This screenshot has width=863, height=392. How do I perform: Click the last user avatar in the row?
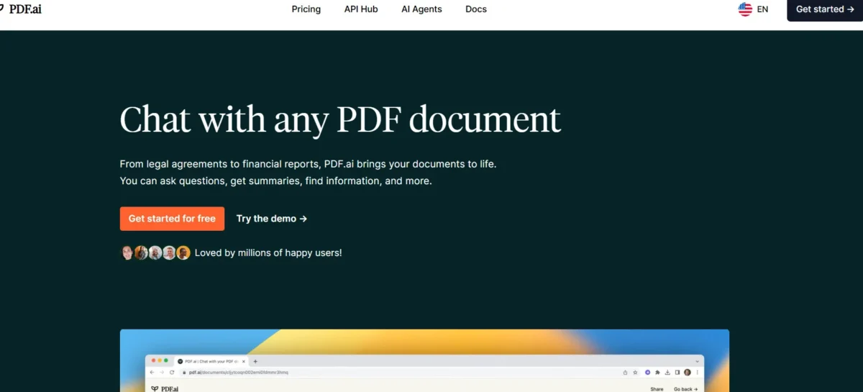click(183, 252)
